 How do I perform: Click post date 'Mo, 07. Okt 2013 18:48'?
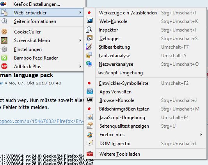35,83
